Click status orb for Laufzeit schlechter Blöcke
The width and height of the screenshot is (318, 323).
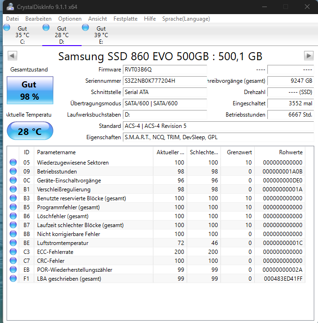point(13,225)
